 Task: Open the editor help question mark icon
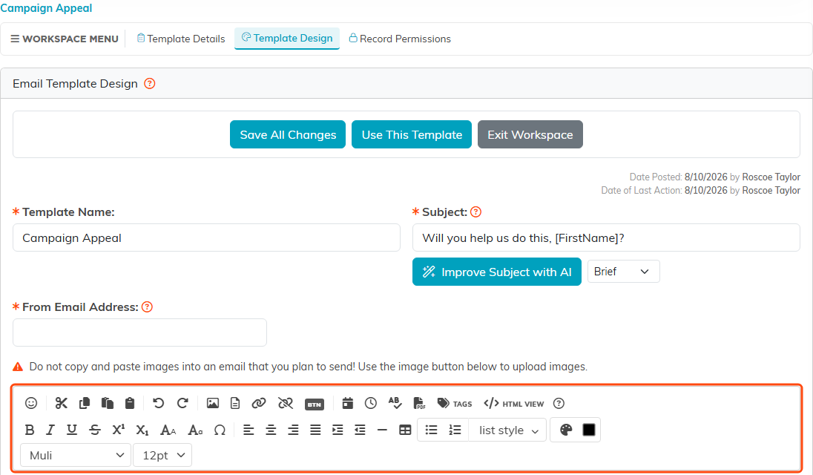pos(559,404)
